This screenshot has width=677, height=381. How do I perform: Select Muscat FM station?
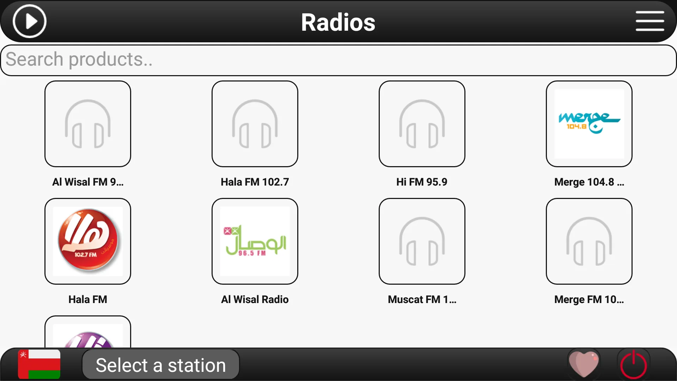point(422,241)
